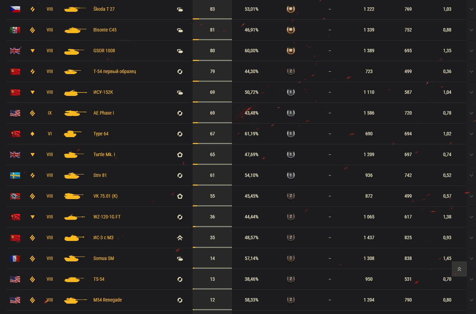Open the TS-54 vehicle name link
Viewport: 476px width, 314px height.
pyautogui.click(x=99, y=279)
